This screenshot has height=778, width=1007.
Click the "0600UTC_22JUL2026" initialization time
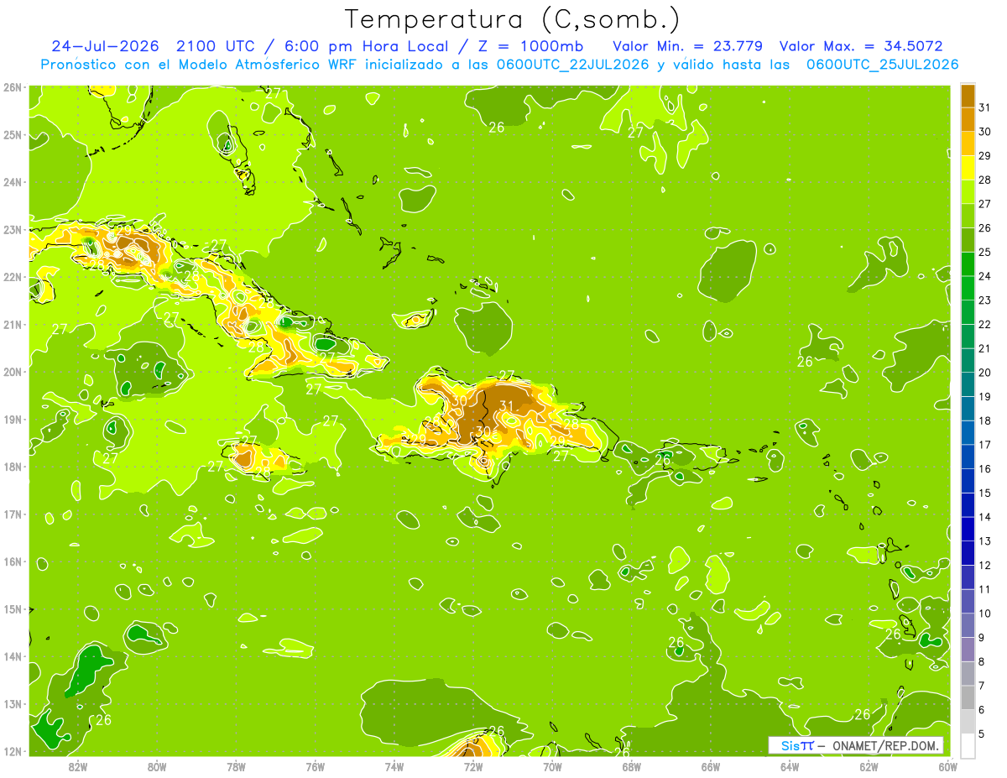coord(572,65)
